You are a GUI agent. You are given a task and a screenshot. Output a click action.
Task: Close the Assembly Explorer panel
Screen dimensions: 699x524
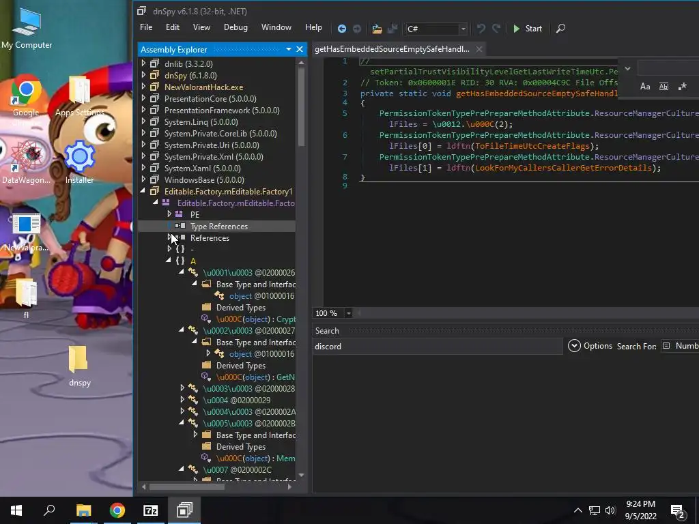(x=300, y=49)
